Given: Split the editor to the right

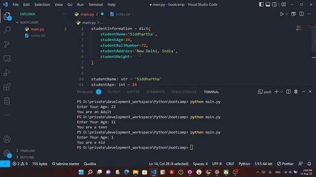Looking at the screenshot, I should [x=302, y=14].
